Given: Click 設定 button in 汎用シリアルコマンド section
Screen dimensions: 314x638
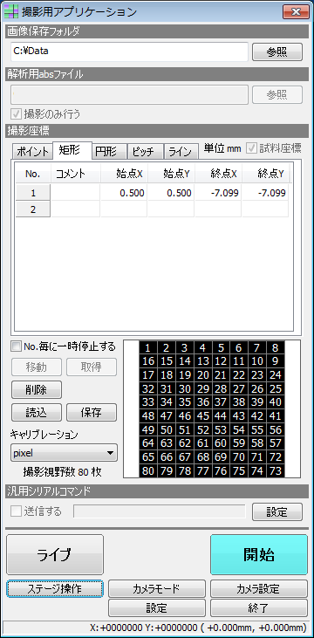Looking at the screenshot, I should click(277, 511).
